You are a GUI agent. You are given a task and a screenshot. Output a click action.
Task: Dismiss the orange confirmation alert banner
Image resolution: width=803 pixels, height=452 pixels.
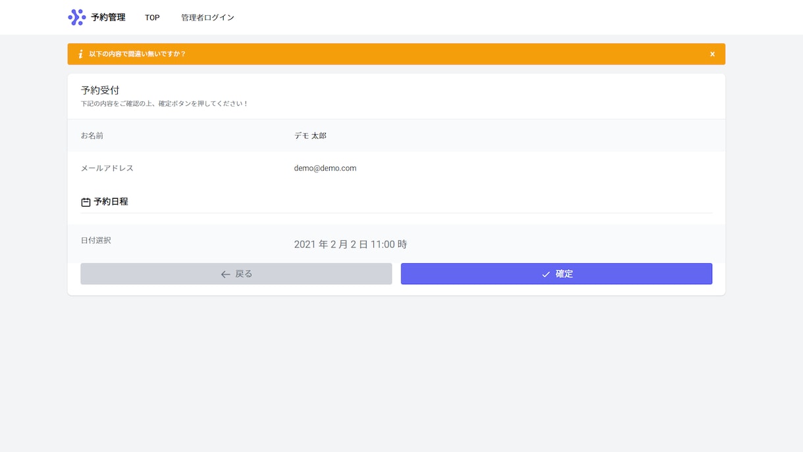point(712,54)
